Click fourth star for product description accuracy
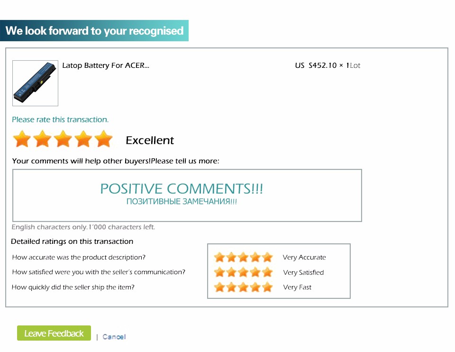 255,258
